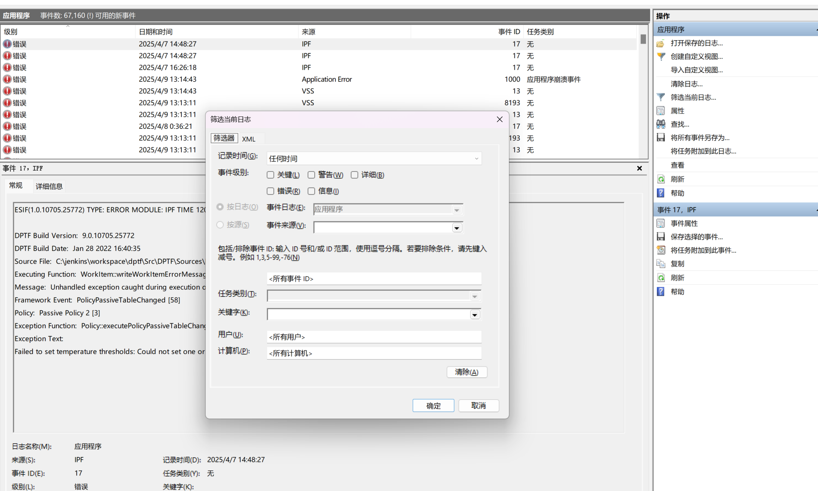Click the create custom view funnel icon

click(x=660, y=57)
